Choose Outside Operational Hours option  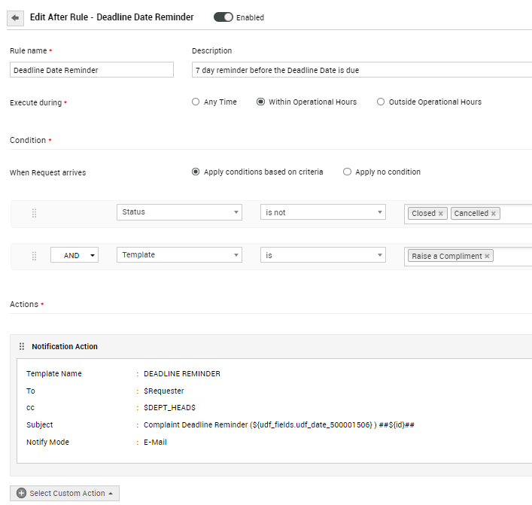[x=381, y=102]
